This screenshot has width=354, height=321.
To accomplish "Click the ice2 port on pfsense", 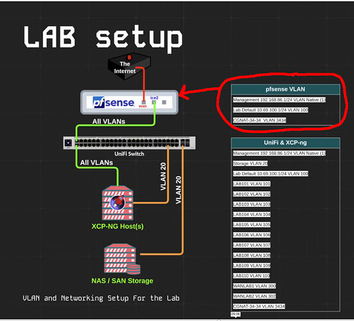I will pos(154,103).
